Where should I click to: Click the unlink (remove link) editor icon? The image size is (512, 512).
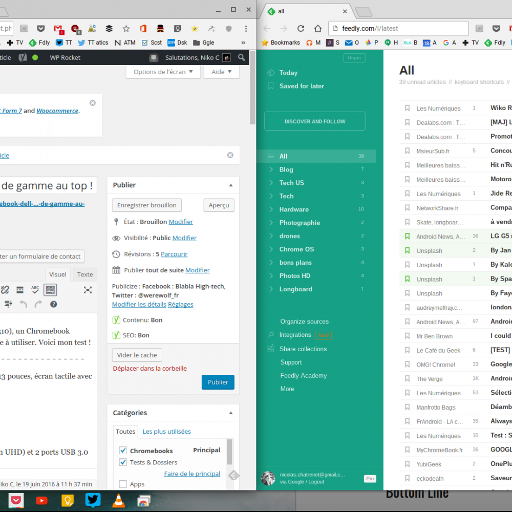pos(5,290)
